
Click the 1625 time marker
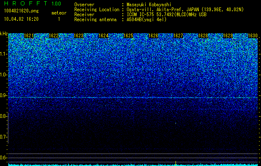point(128,36)
